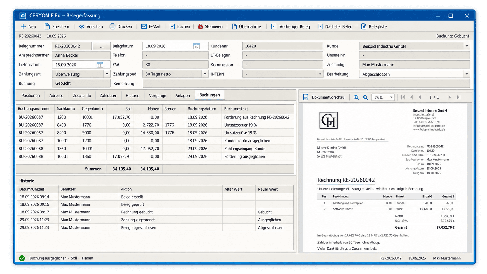This screenshot has height=274, width=487.
Task: Open the Belegliste from the toolbar
Action: (374, 26)
